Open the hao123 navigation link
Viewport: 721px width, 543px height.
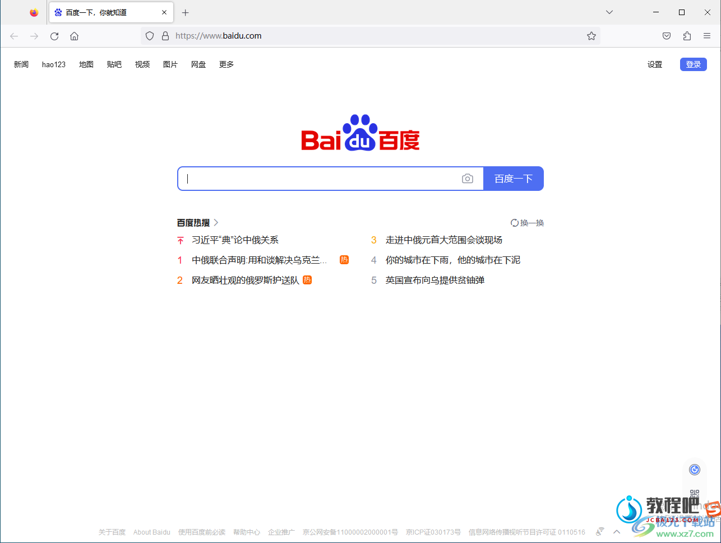[x=54, y=64]
